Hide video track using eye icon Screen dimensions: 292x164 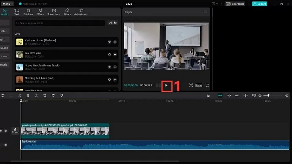click(1, 130)
